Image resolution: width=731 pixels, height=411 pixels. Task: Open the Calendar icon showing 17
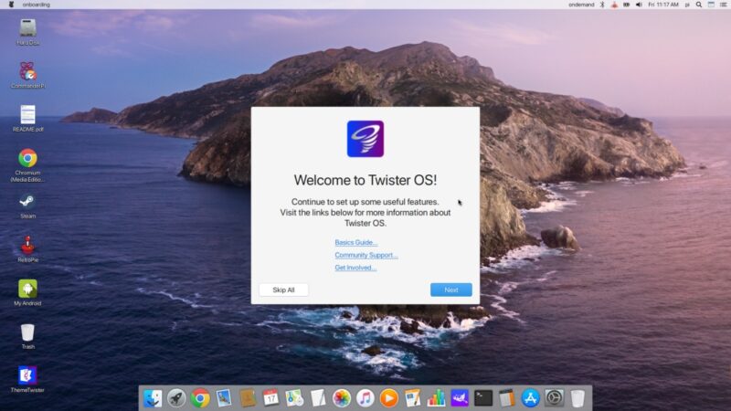(x=270, y=398)
